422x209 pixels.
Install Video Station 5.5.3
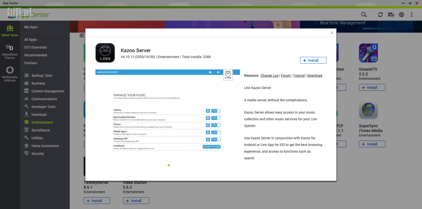pyautogui.click(x=136, y=201)
